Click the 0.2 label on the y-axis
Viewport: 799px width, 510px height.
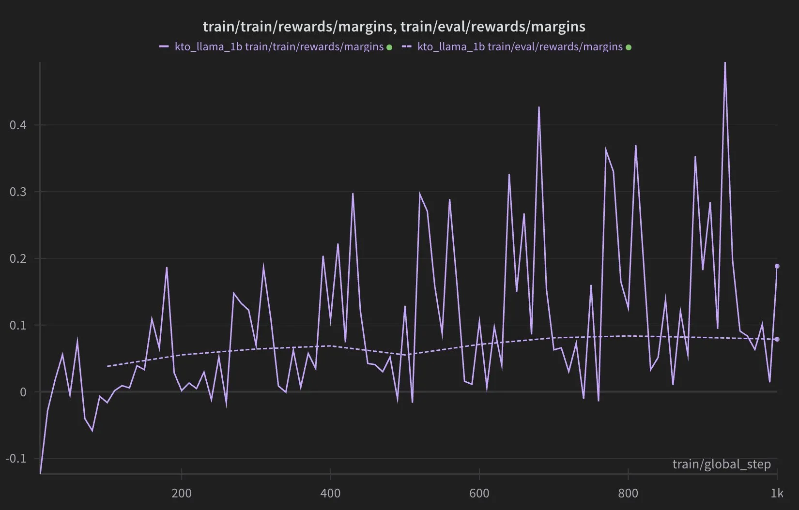[x=18, y=259]
